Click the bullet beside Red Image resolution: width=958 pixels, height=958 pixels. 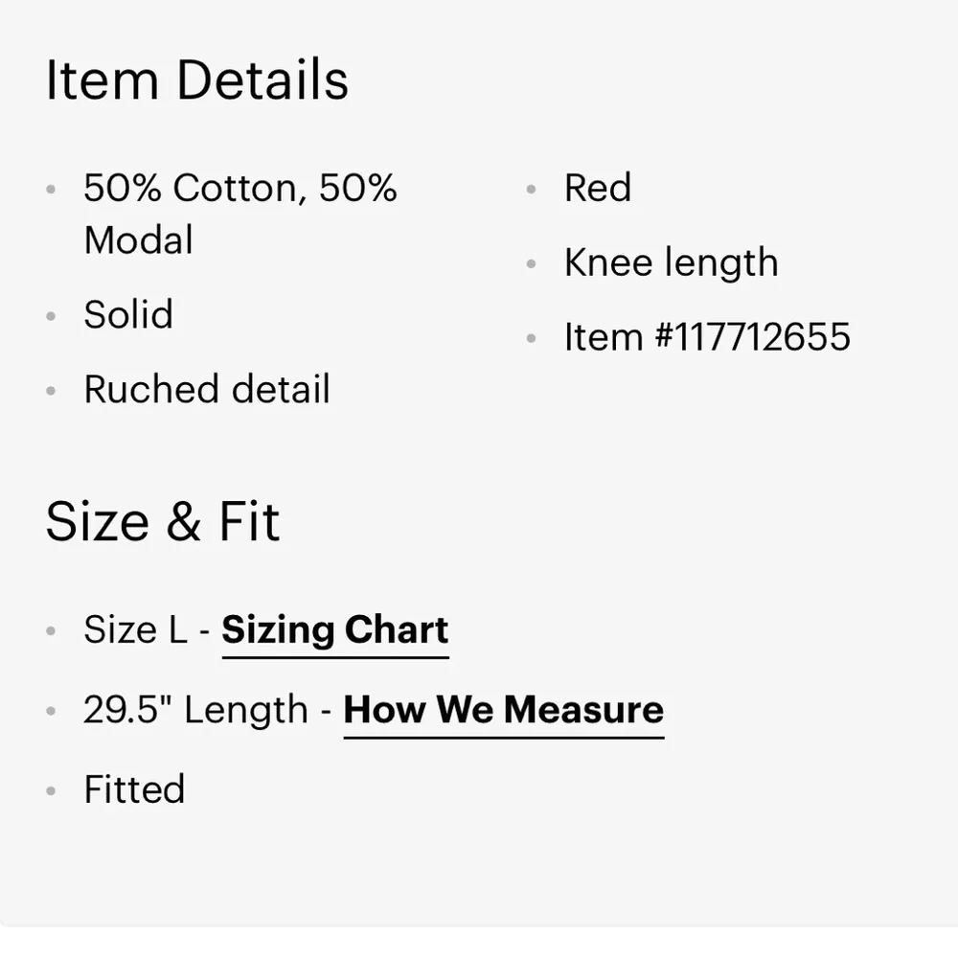(531, 190)
